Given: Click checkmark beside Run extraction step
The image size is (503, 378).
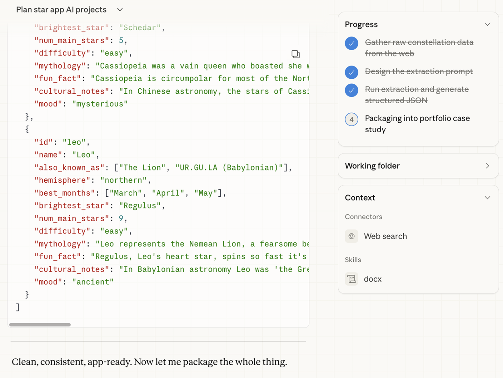Looking at the screenshot, I should [x=351, y=90].
